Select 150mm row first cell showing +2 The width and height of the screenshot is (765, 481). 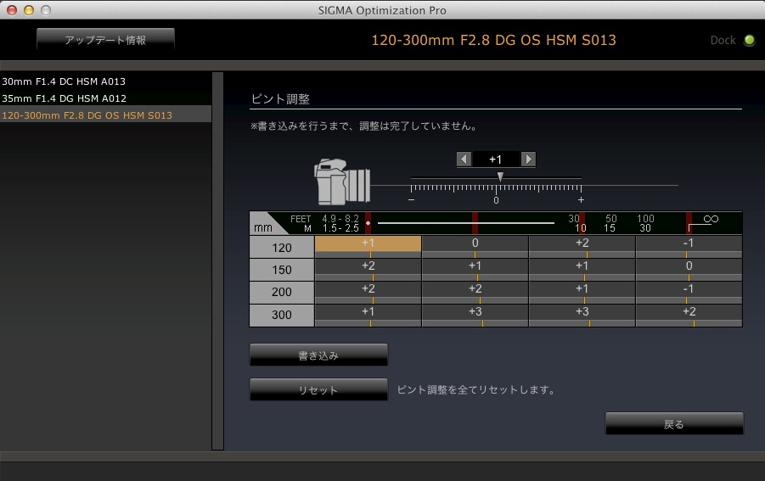(x=368, y=270)
